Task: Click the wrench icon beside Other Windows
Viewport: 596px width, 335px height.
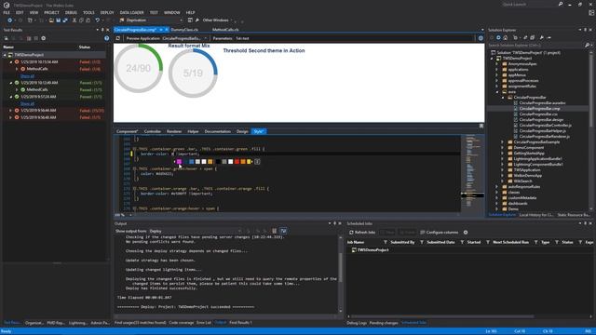Action: click(x=197, y=20)
